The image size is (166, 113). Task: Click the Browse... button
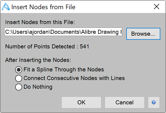[x=143, y=34]
